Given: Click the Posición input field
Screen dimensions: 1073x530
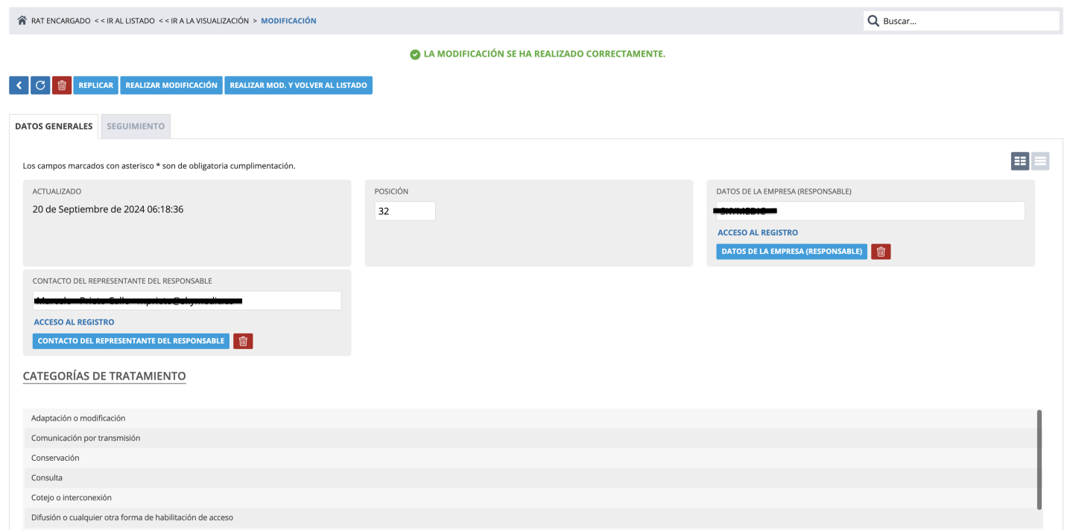Looking at the screenshot, I should click(405, 211).
